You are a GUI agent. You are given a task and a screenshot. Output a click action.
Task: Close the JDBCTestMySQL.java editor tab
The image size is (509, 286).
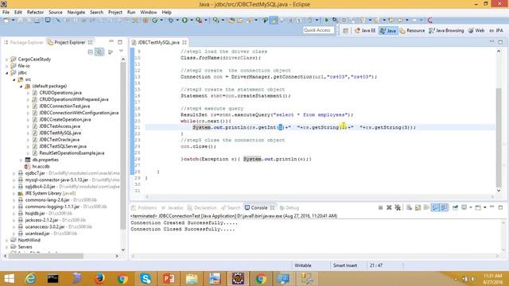185,42
